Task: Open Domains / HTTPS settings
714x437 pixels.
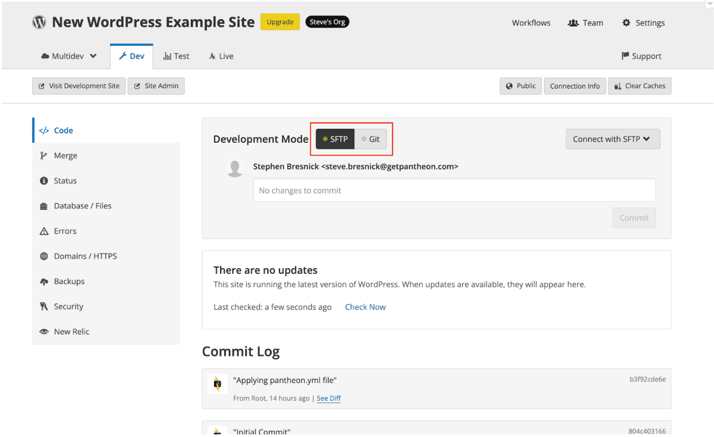Action: pos(85,256)
